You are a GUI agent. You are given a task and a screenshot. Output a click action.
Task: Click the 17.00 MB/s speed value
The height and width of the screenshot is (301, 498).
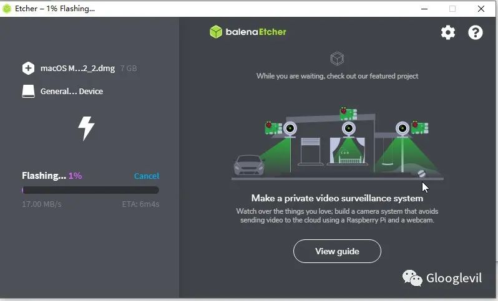click(x=42, y=204)
